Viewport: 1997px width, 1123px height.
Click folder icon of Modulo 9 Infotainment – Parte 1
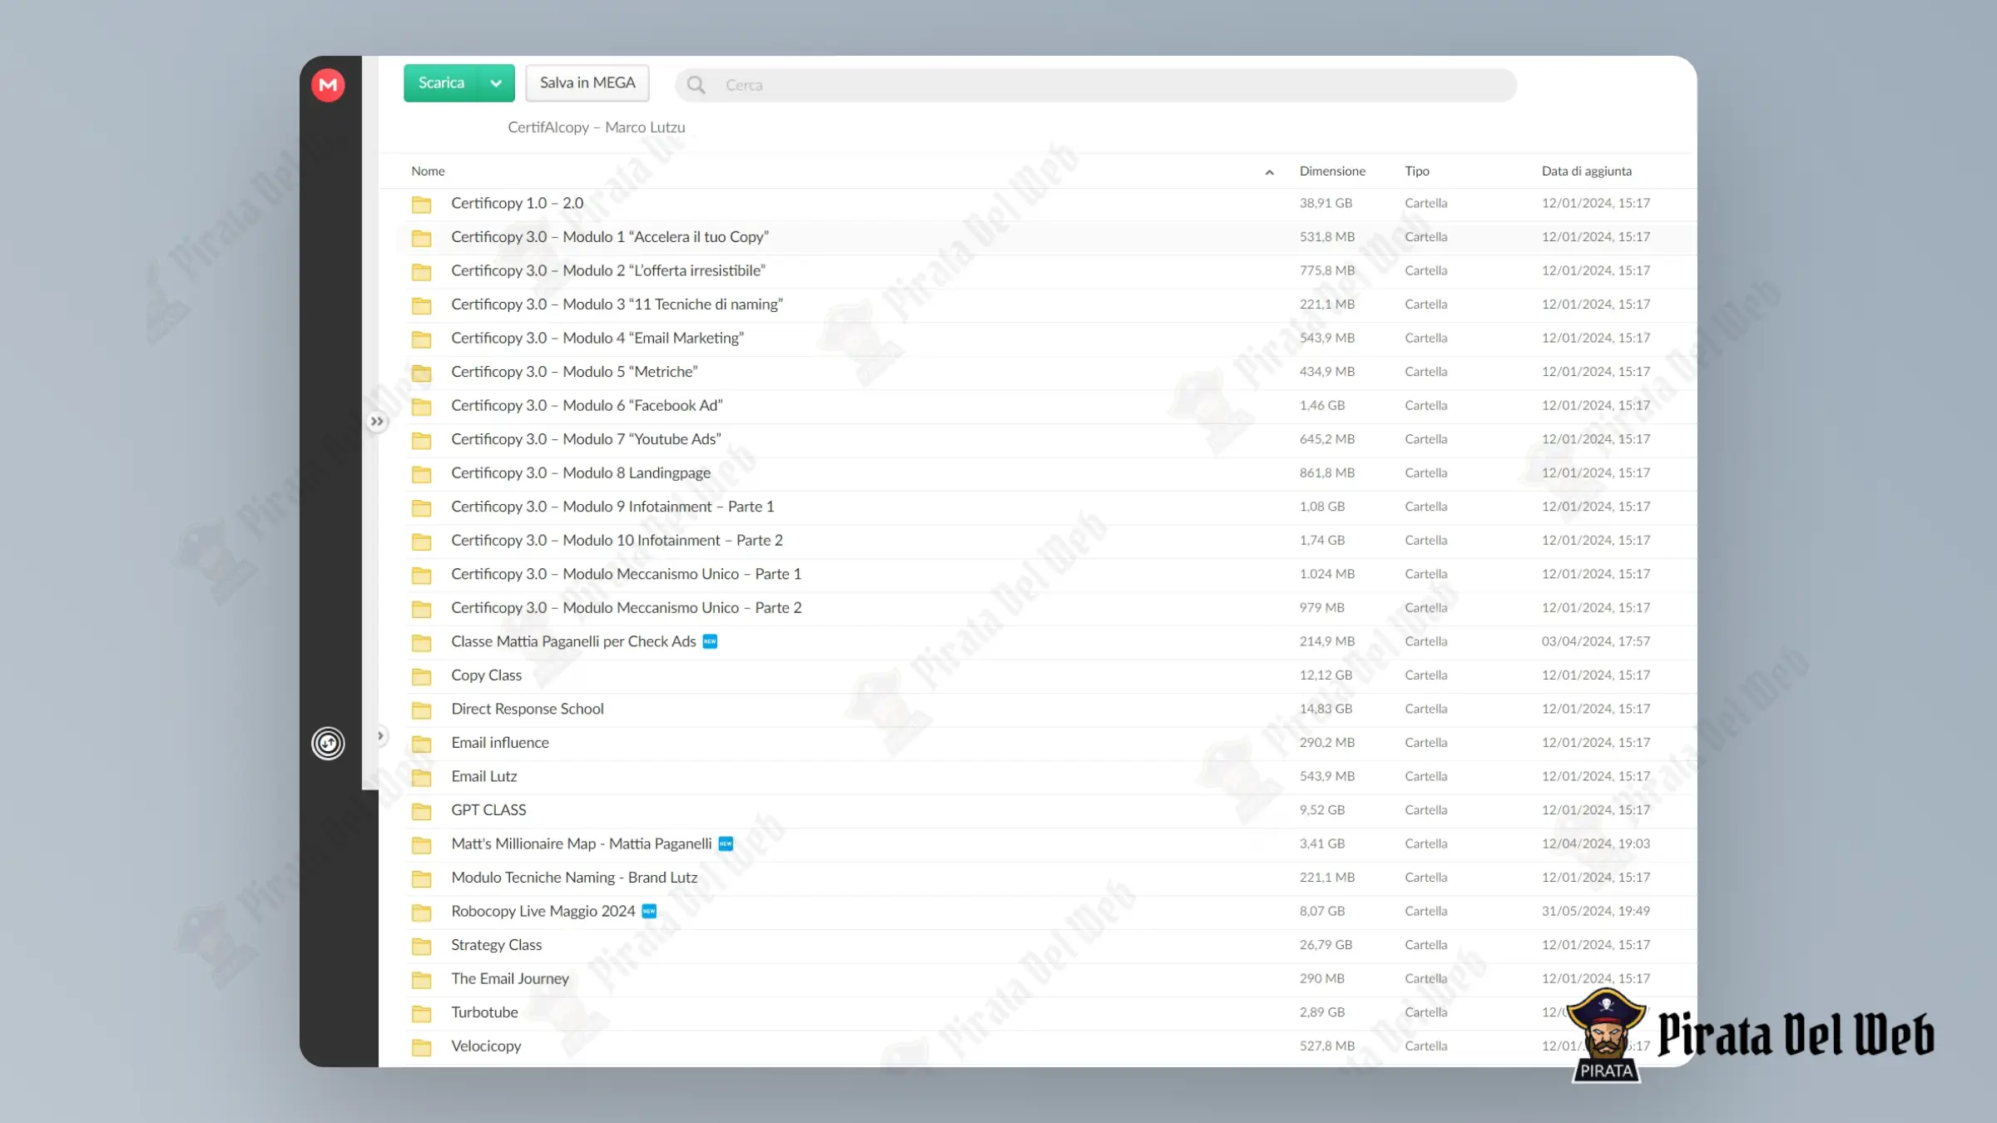click(x=422, y=507)
